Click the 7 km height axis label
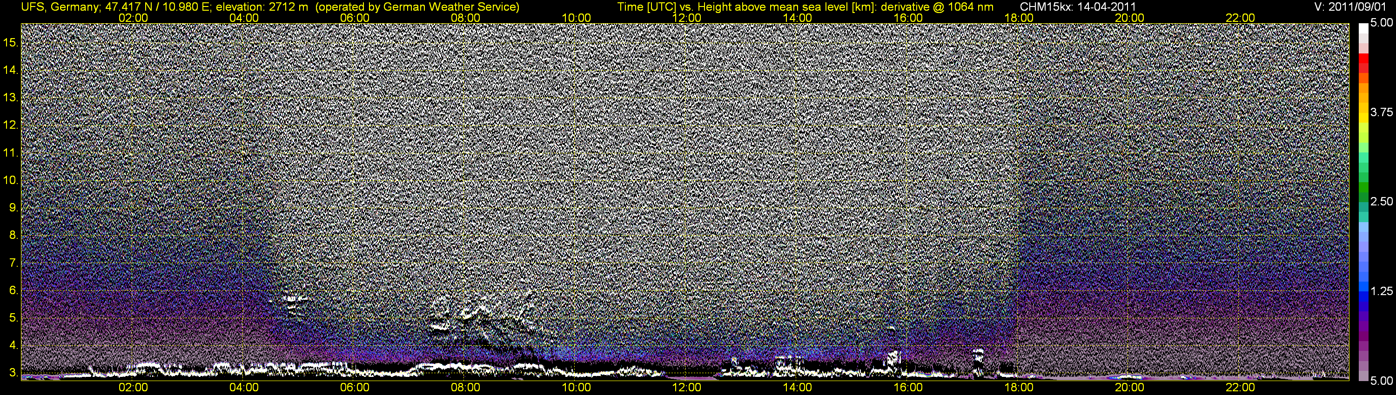Screen dimensions: 1396x395 click(13, 263)
